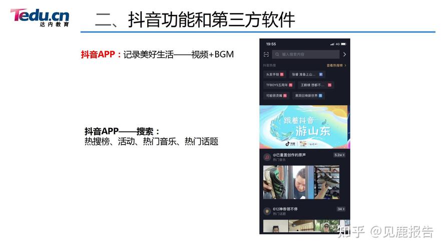Open the 跟着抖音游山东 activity banner
445x250 pixels.
(304, 127)
